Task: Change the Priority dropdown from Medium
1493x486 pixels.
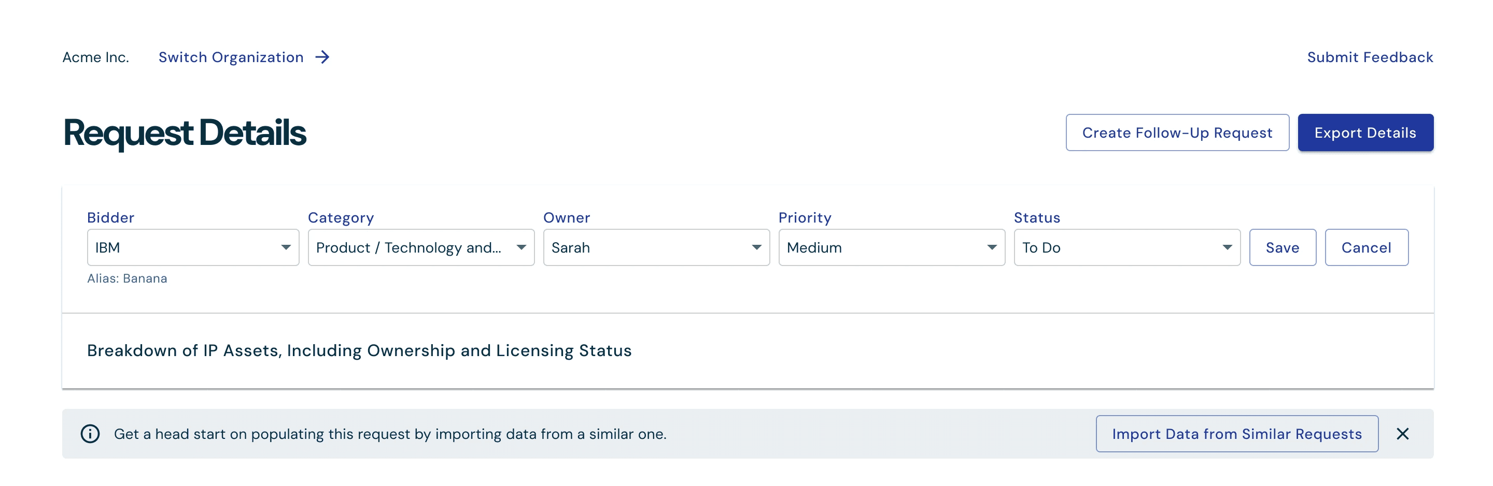Action: (x=892, y=247)
